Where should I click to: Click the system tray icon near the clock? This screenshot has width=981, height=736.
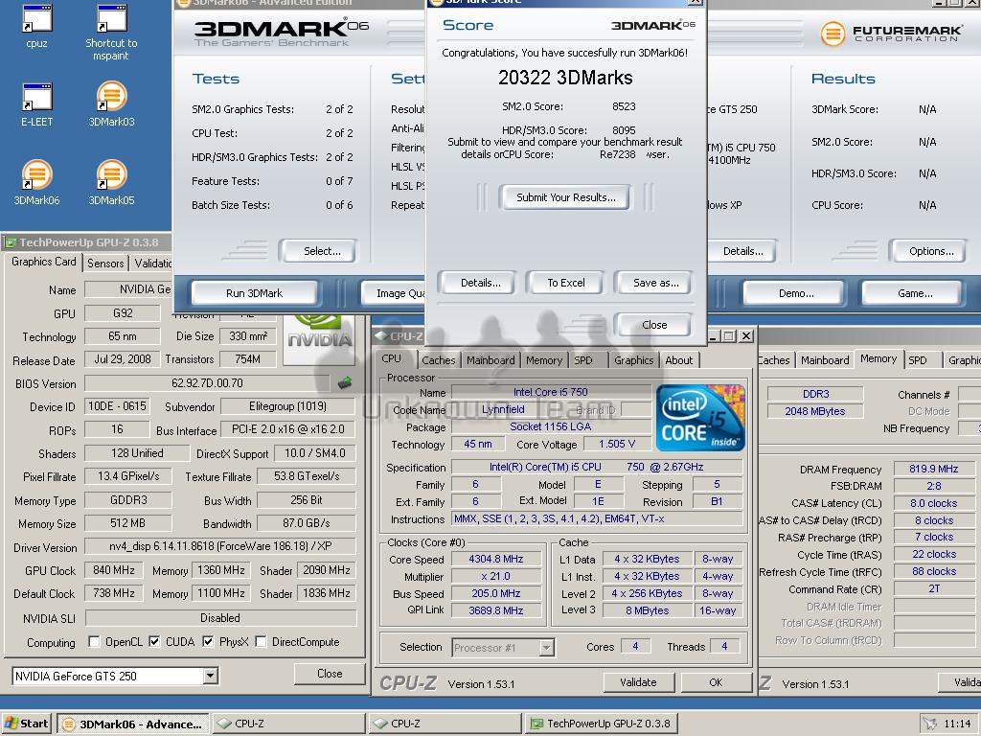(930, 724)
